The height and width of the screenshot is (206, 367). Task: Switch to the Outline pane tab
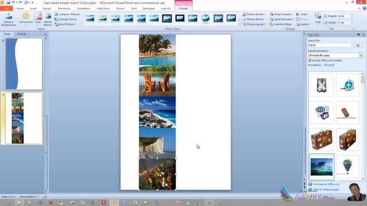(22, 34)
